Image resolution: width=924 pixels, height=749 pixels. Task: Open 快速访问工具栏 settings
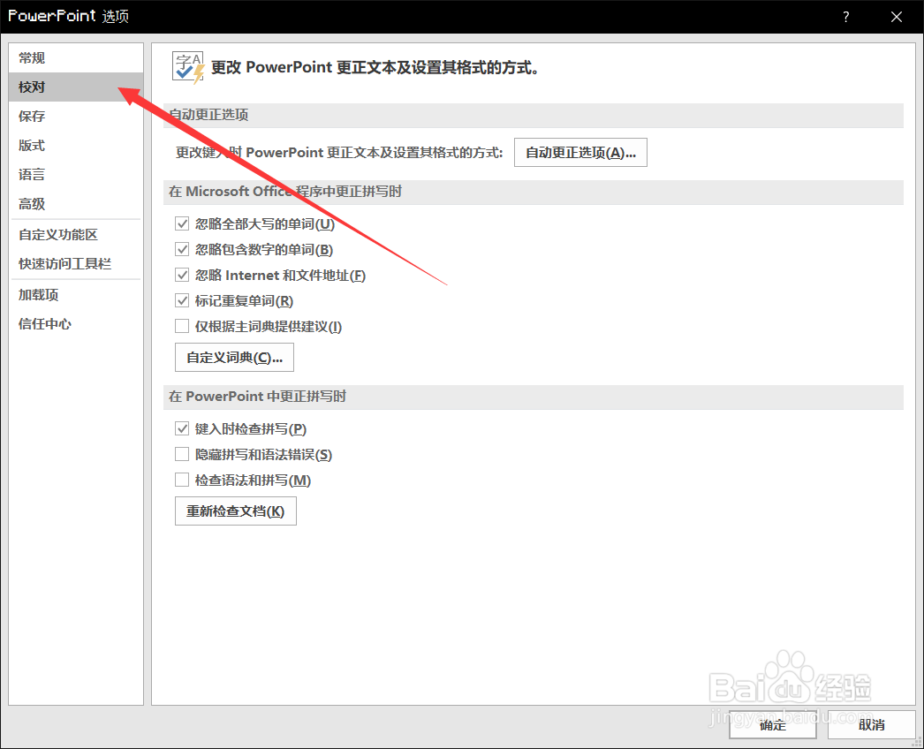(76, 264)
